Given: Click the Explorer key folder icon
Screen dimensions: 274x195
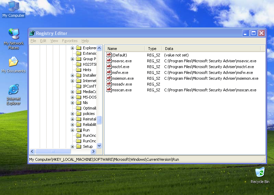Looking at the screenshot, I should (x=79, y=48).
